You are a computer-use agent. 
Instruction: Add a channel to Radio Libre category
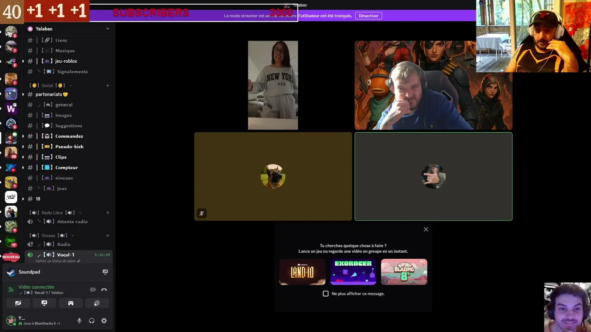108,213
